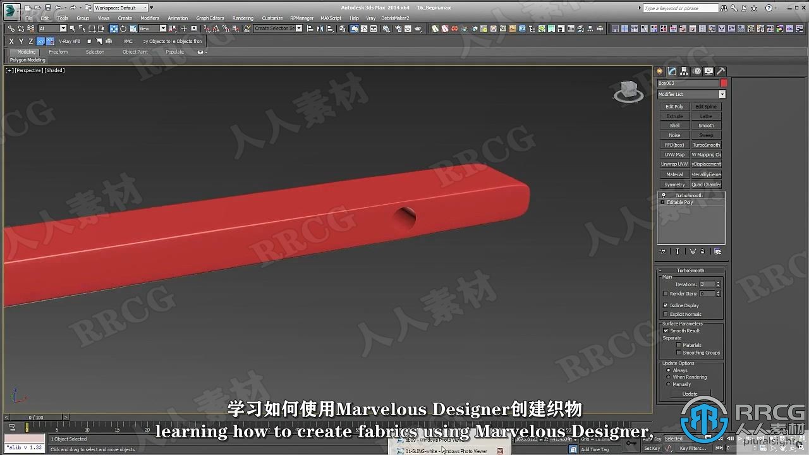Activate the Select and Rotate tool
The width and height of the screenshot is (809, 455).
123,28
